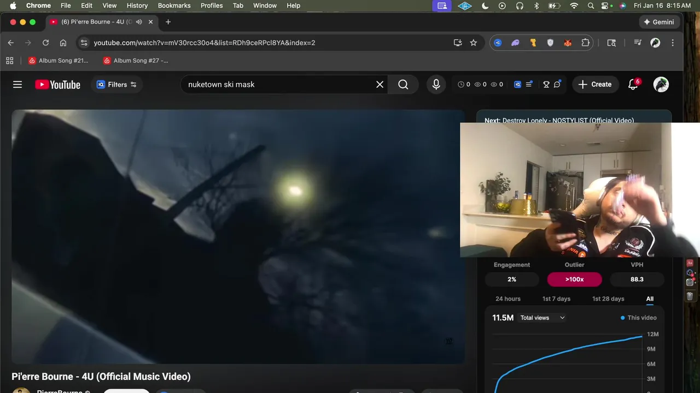Open Chrome media controls icon

(638, 43)
